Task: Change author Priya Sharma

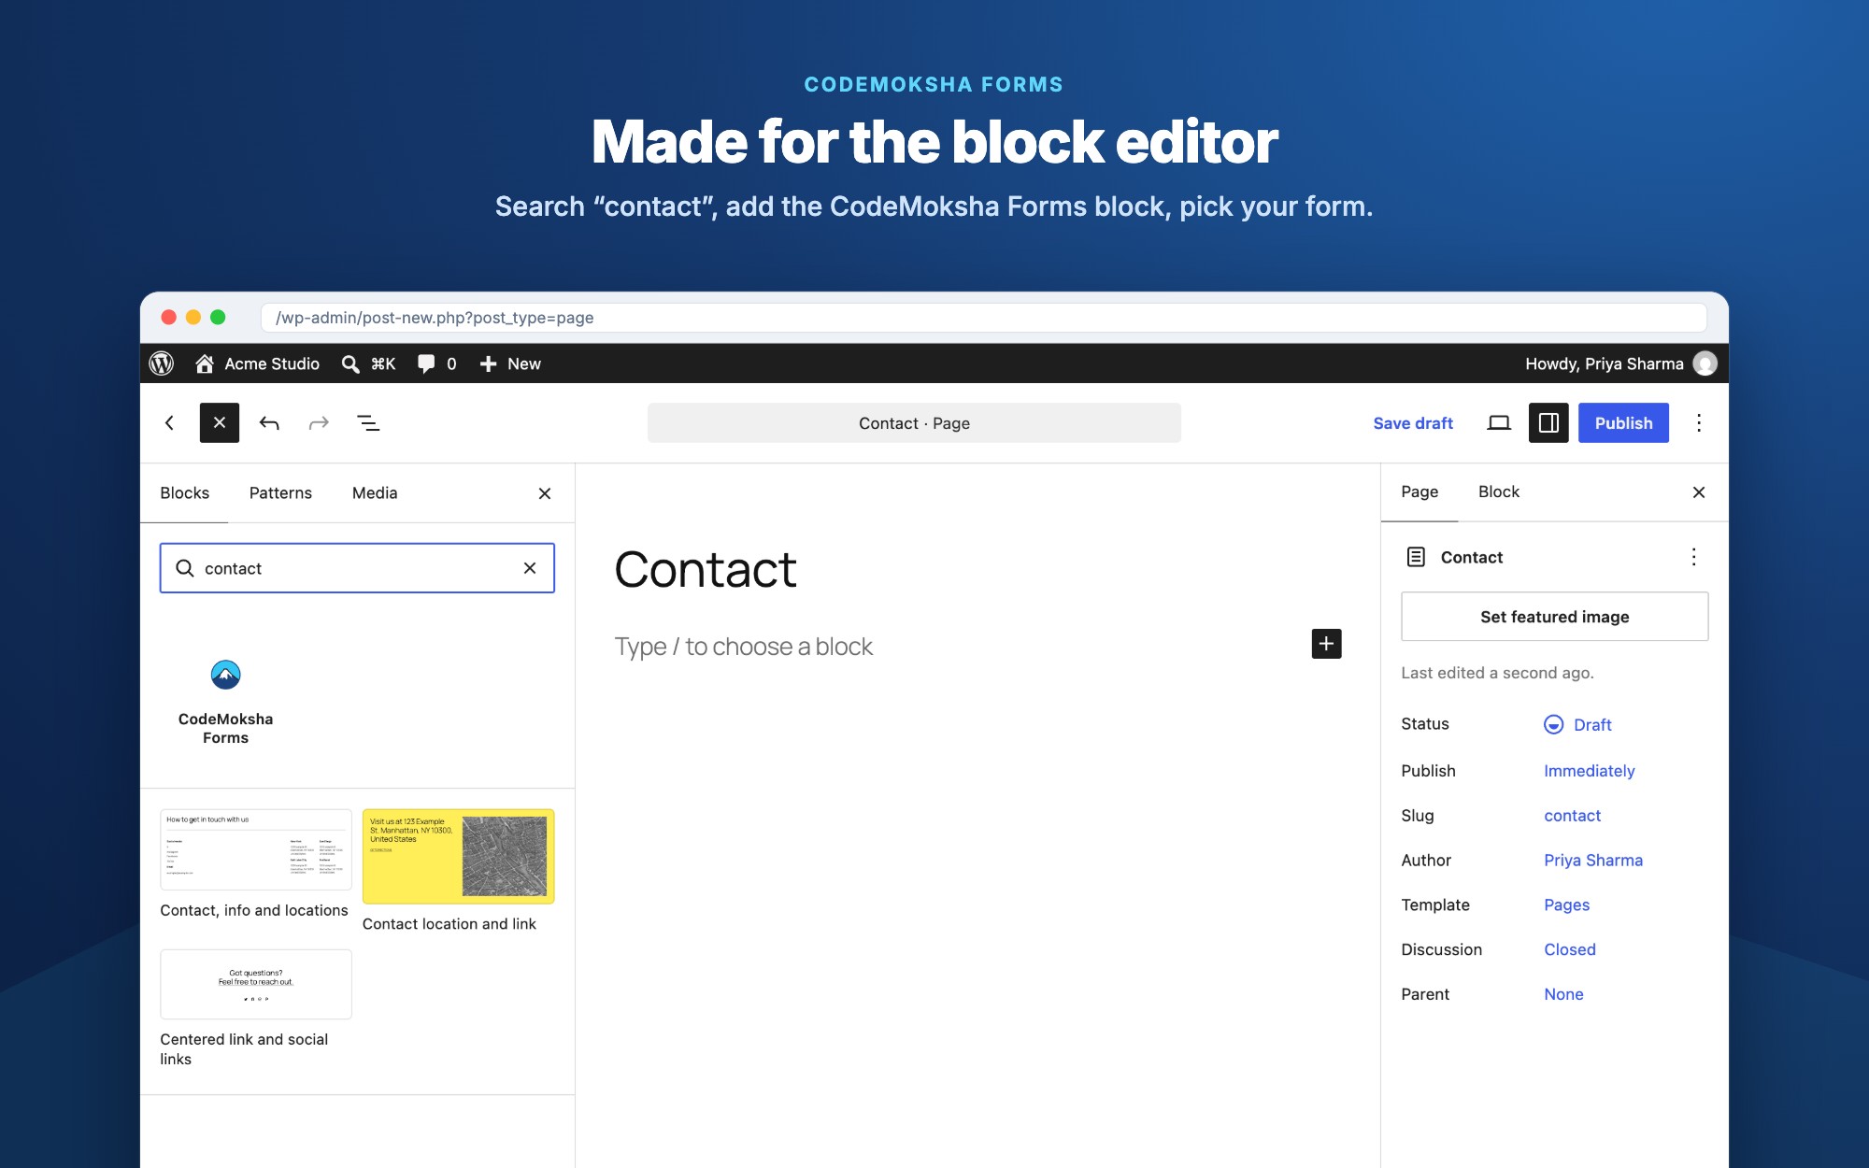Action: click(1592, 861)
